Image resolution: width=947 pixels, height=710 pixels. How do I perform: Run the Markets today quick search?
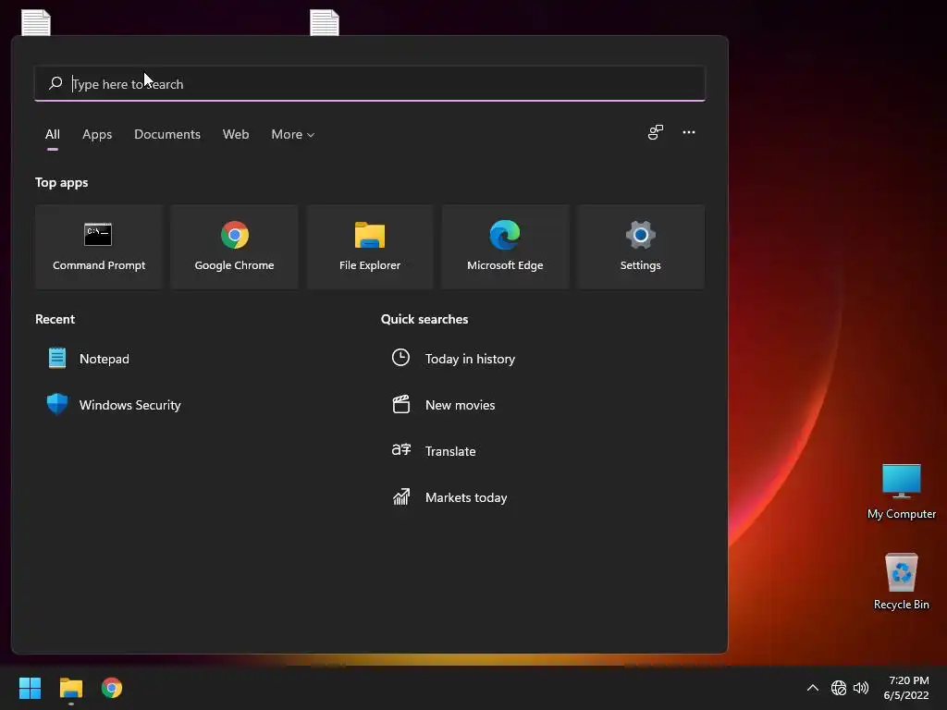(449, 497)
